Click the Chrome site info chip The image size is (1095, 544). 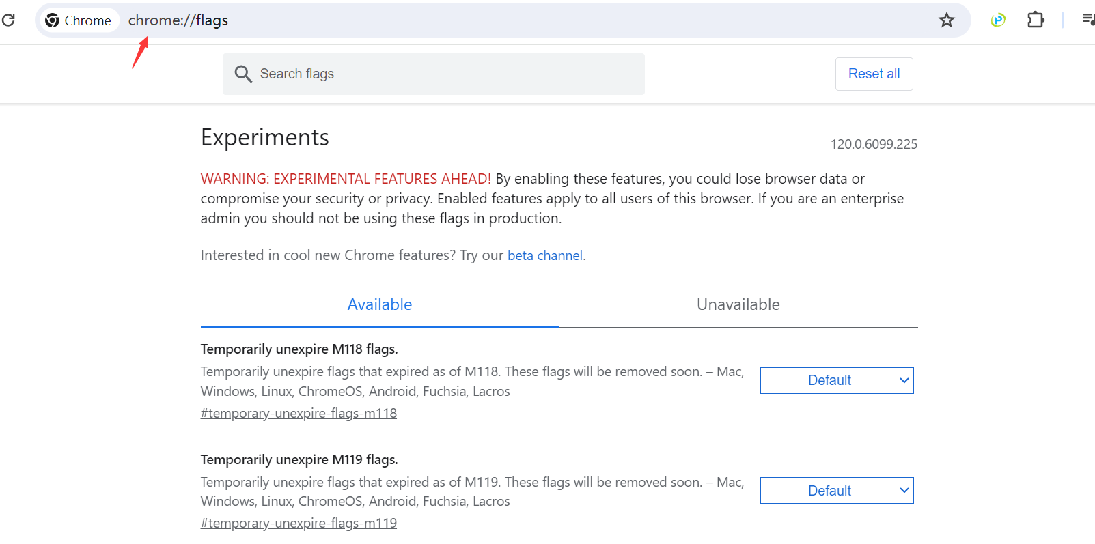pyautogui.click(x=78, y=20)
